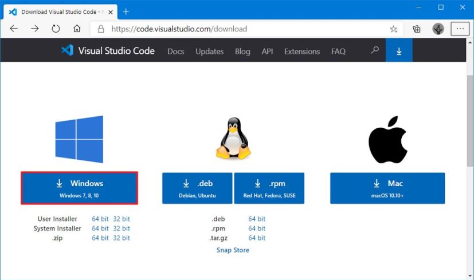
Task: Download System Installer 32 bit
Action: [x=122, y=228]
